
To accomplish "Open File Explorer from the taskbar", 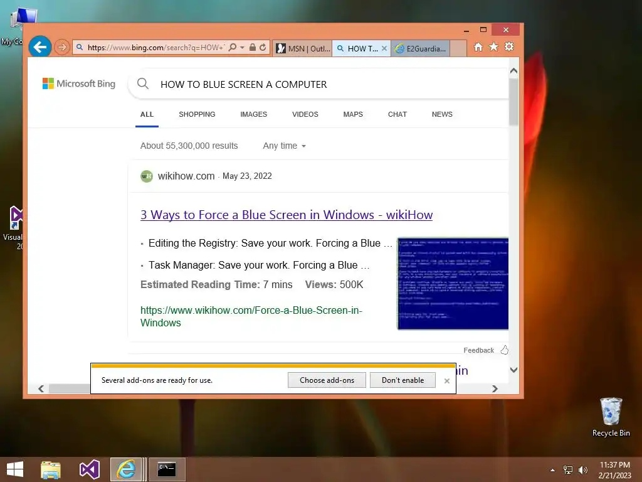I will coord(51,469).
